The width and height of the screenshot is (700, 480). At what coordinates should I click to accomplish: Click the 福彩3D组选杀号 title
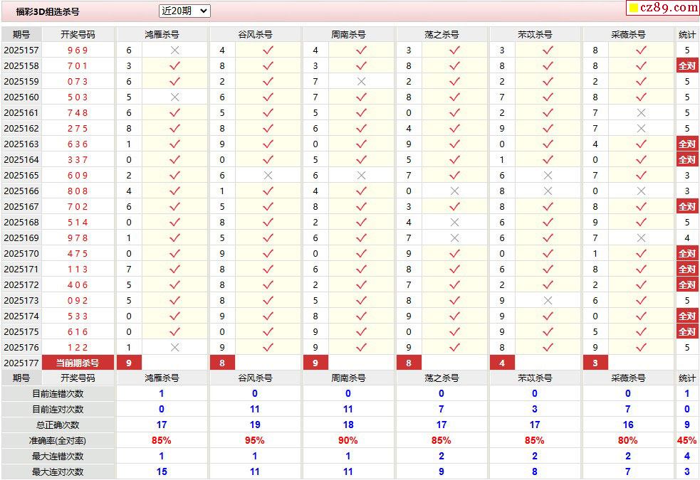(x=48, y=12)
